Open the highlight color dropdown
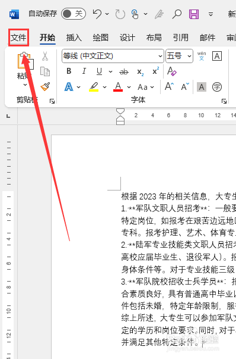The height and width of the screenshot is (359, 236). tap(105, 88)
